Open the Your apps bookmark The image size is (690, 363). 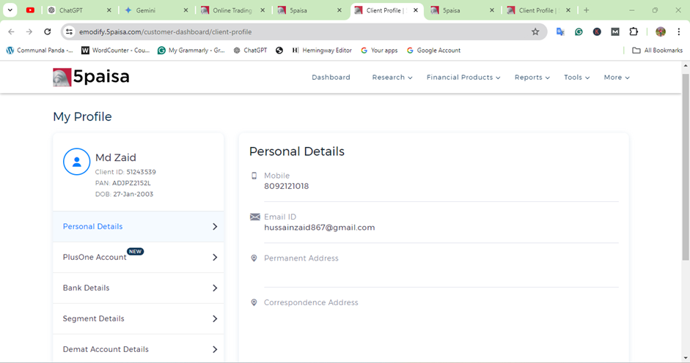379,50
